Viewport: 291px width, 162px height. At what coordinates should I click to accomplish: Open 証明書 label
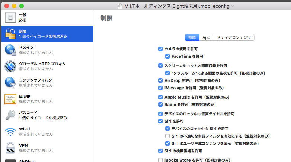[25, 96]
